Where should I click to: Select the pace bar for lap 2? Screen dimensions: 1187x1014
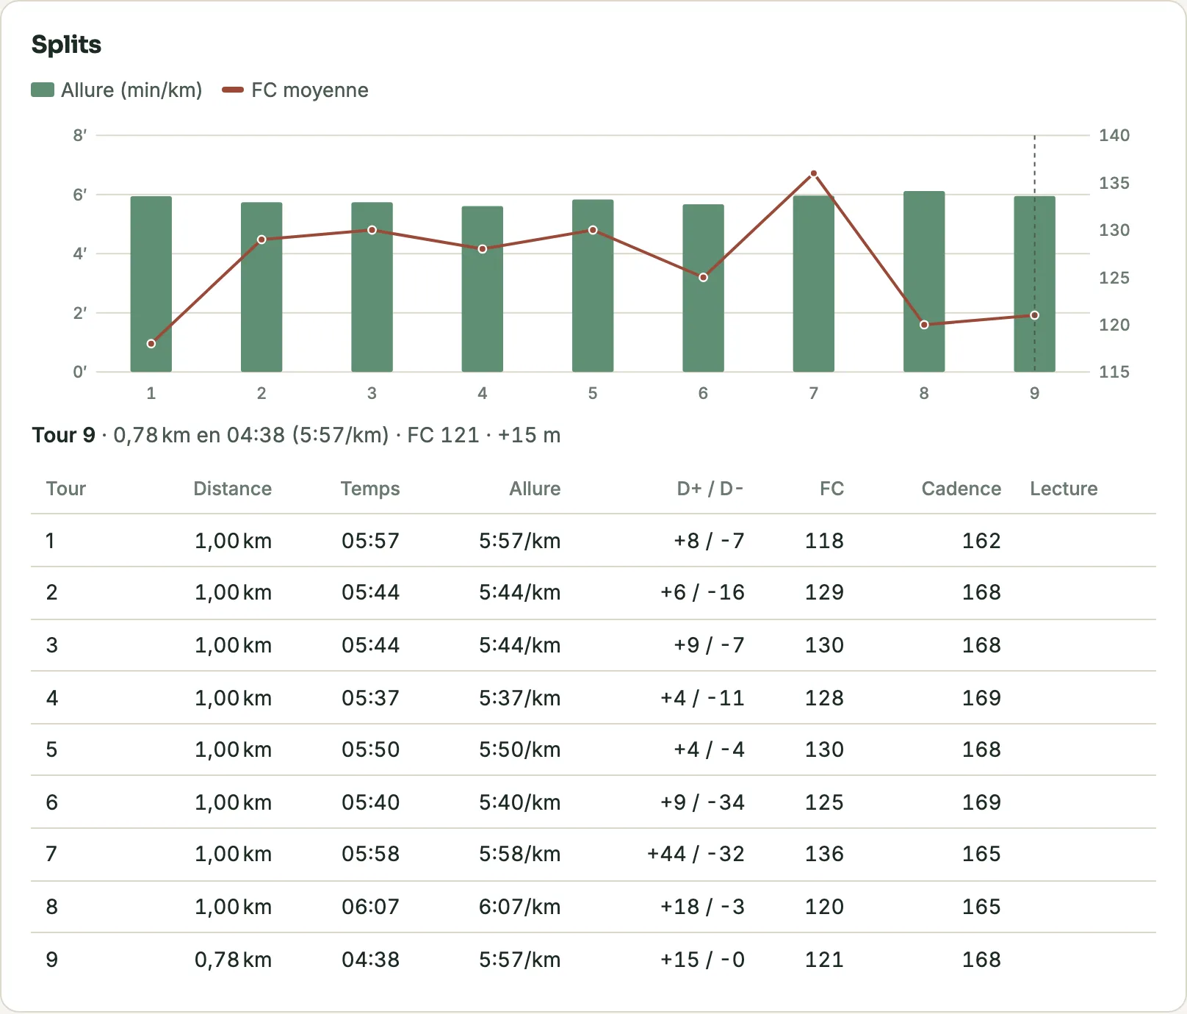261,287
